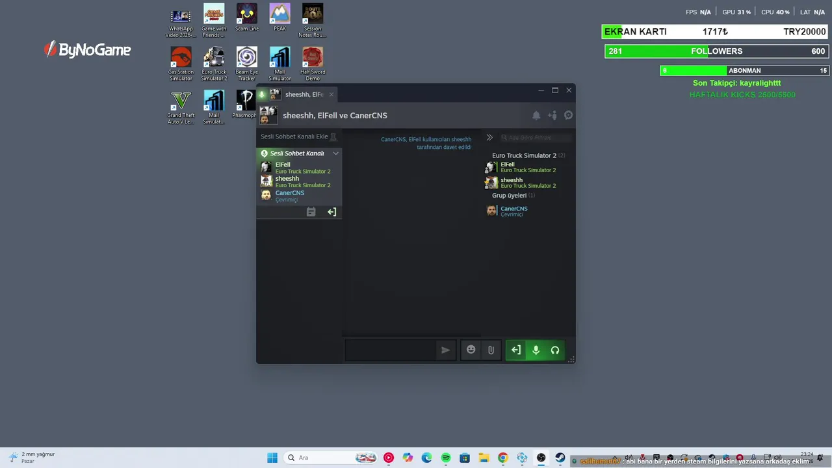Open Google Chrome from the taskbar

coord(502,458)
